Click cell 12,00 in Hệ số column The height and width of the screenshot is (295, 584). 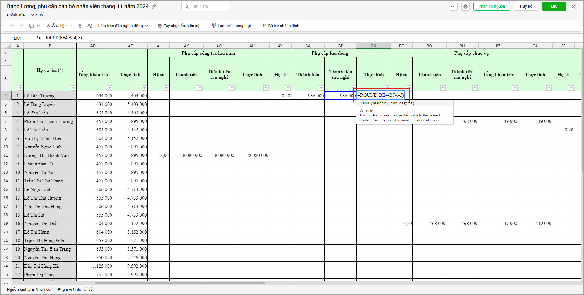(158, 155)
